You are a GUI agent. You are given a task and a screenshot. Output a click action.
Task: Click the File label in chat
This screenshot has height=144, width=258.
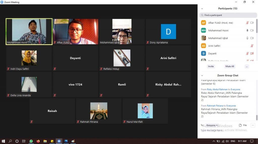coord(245,125)
